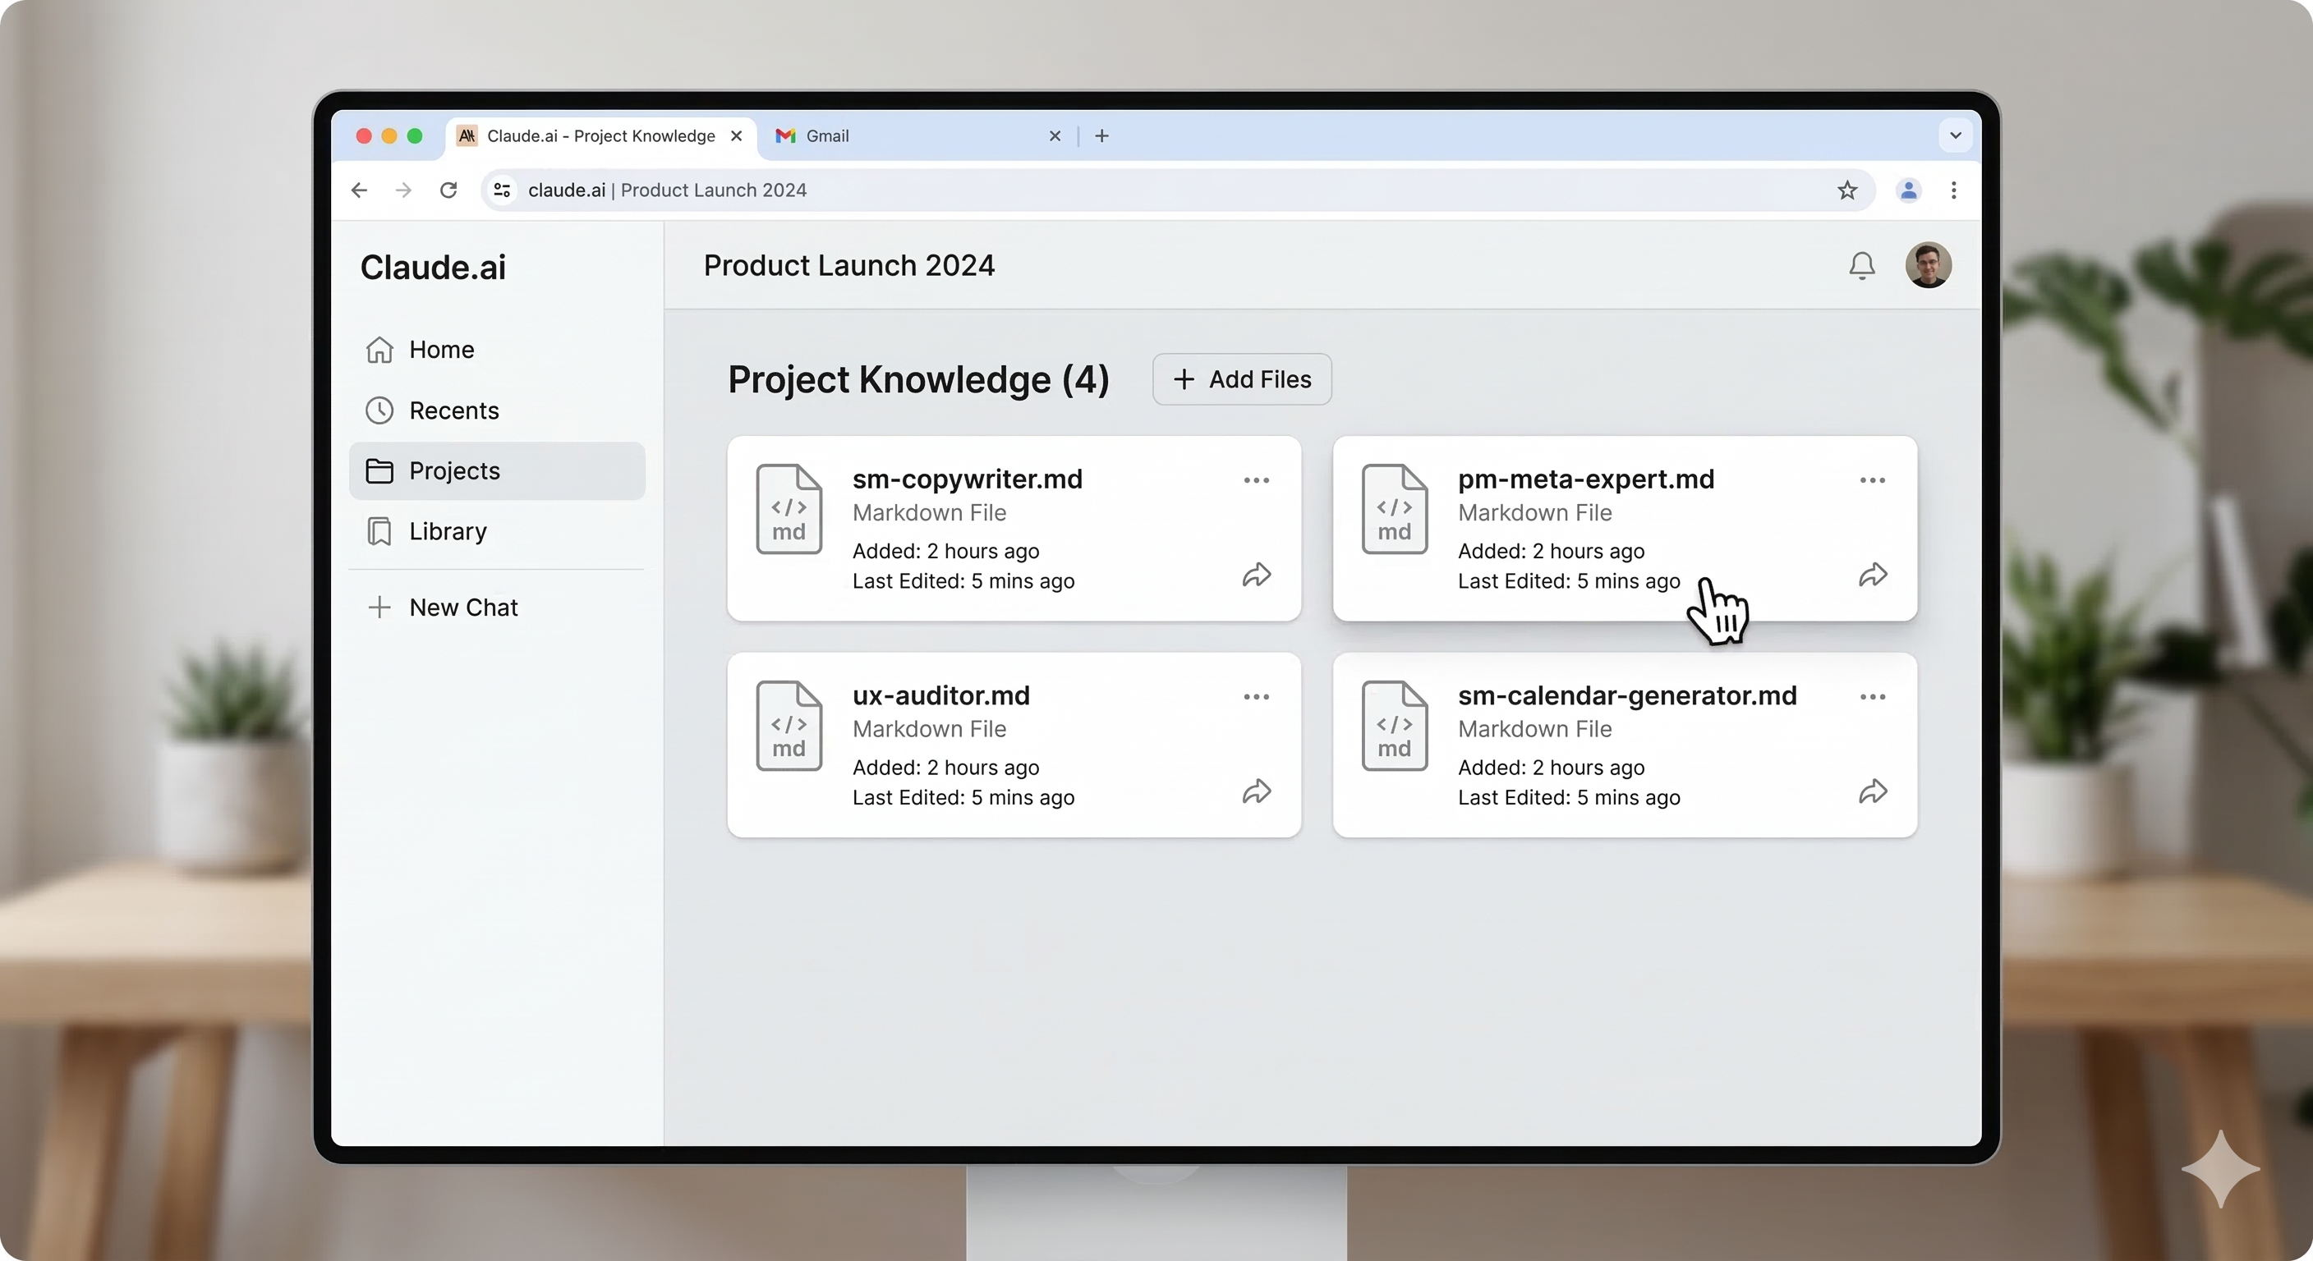Close the Claude.ai Project Knowledge tab
This screenshot has height=1261, width=2313.
tap(736, 135)
